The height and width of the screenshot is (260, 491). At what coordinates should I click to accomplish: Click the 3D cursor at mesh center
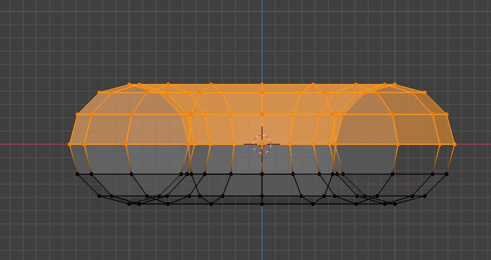[262, 144]
